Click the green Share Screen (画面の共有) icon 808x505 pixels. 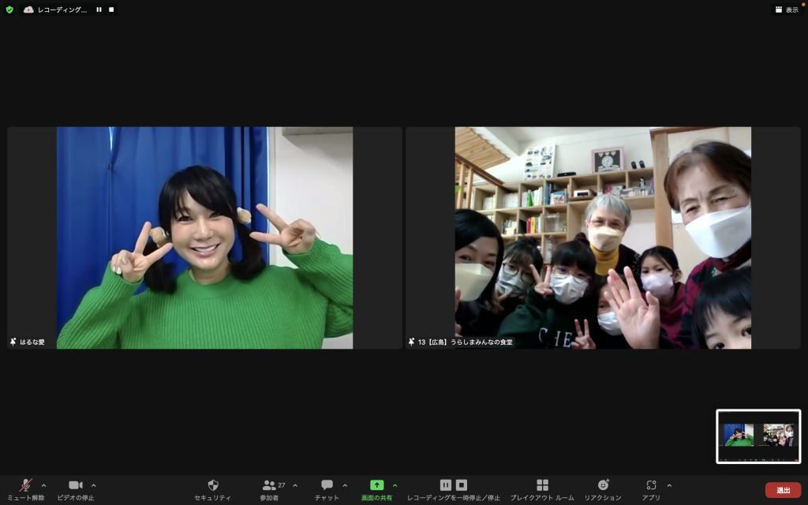376,485
